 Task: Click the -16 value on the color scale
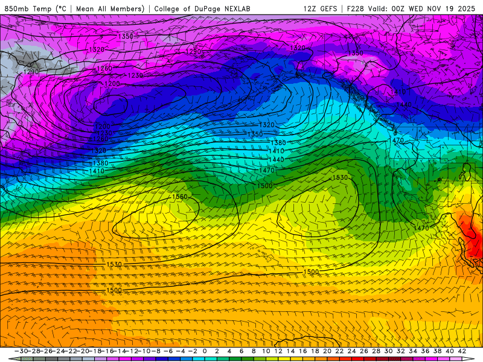click(107, 351)
